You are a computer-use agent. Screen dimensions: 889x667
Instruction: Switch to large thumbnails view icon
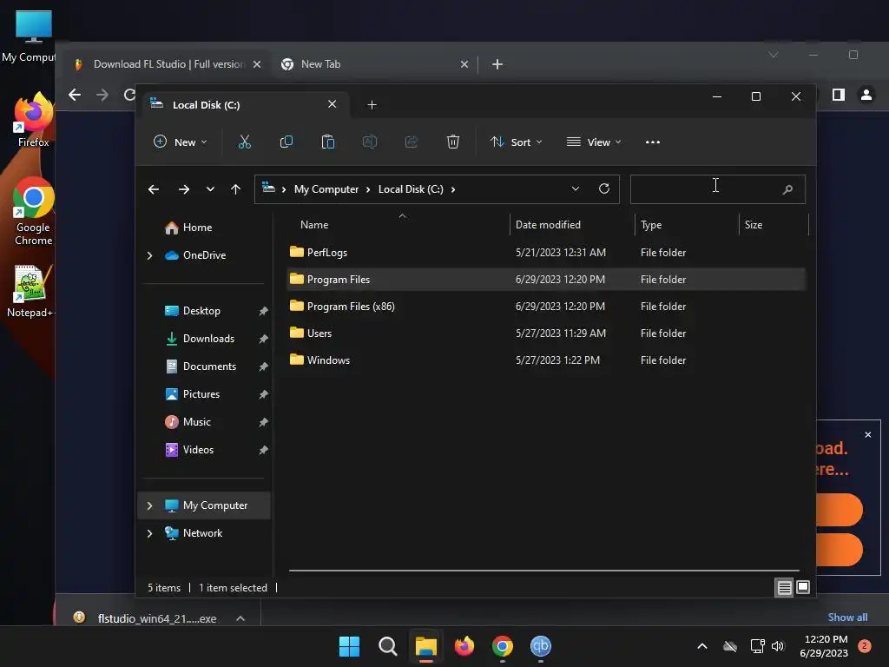tap(803, 587)
